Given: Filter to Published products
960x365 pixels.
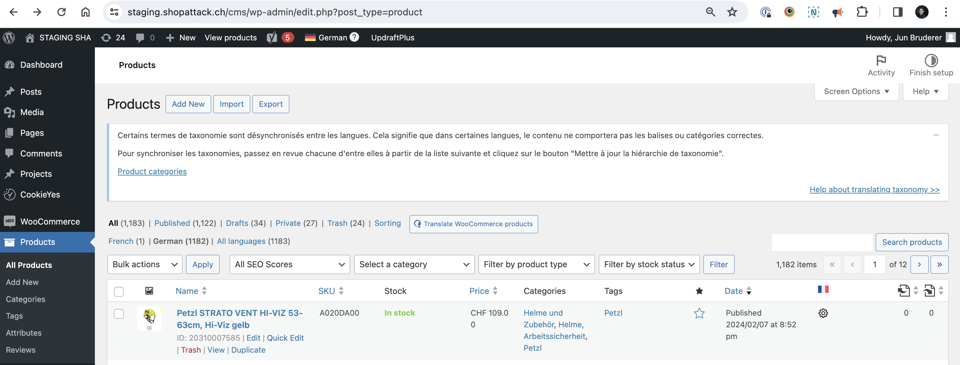Looking at the screenshot, I should pos(172,223).
